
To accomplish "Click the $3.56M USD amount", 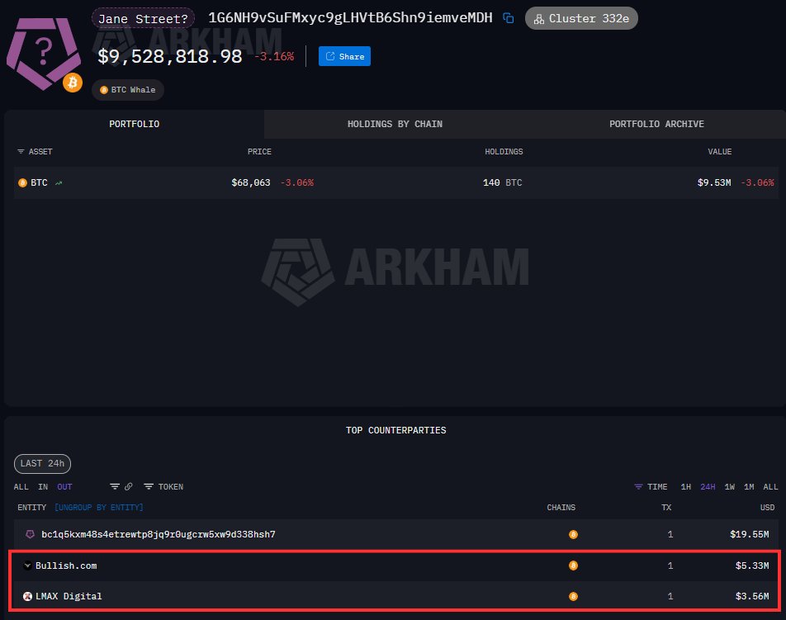I will tap(752, 596).
